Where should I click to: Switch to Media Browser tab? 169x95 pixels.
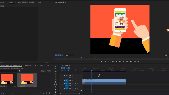pos(27,65)
